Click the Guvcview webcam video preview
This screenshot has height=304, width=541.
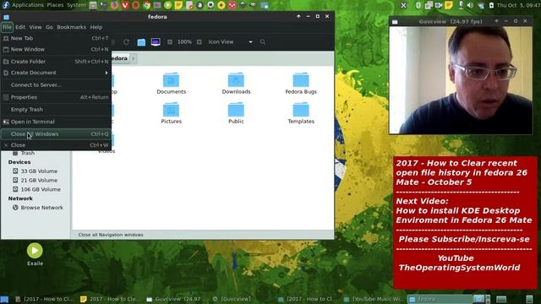461,80
